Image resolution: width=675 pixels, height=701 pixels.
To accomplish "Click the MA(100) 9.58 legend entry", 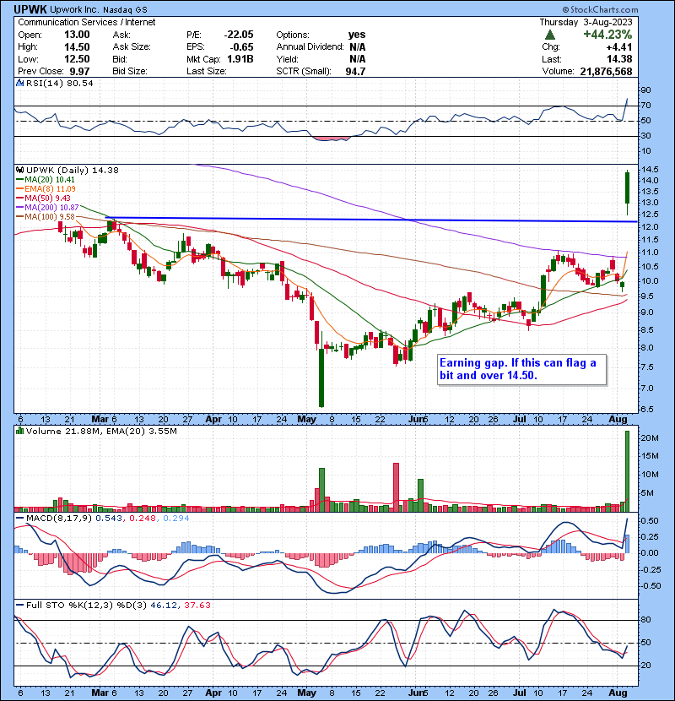I will (x=45, y=217).
